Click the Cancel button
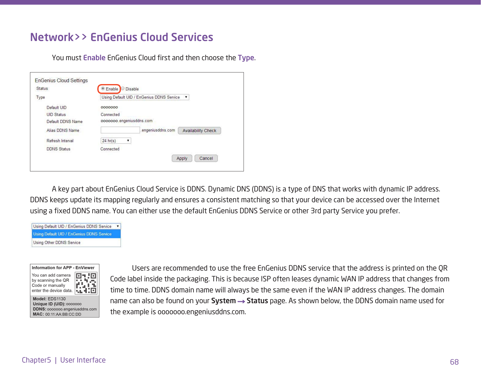Screen dimensions: 481x371 [206, 158]
